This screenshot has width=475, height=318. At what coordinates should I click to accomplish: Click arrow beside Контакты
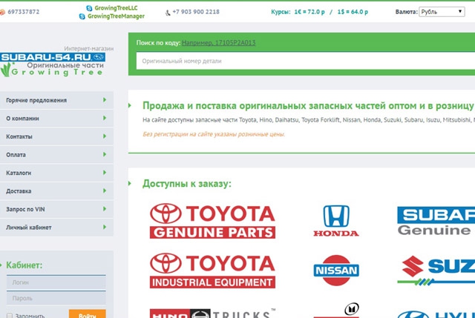(105, 136)
